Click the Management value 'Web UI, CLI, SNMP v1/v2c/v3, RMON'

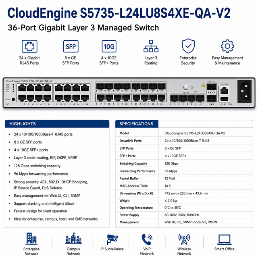[x=191, y=222]
